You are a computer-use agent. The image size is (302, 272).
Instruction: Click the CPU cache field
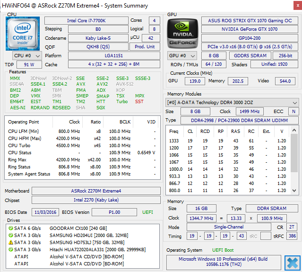click(114, 64)
